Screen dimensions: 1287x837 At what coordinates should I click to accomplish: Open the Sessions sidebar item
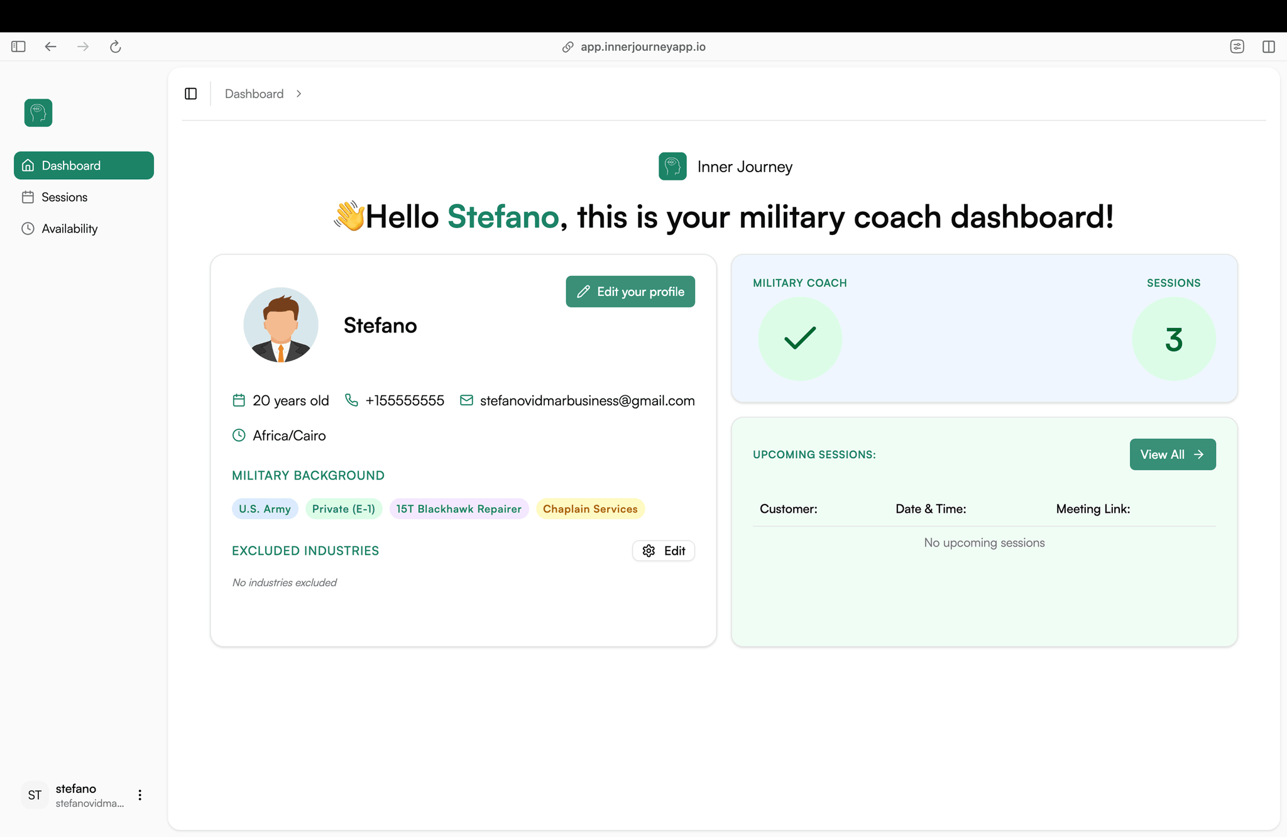pyautogui.click(x=64, y=197)
